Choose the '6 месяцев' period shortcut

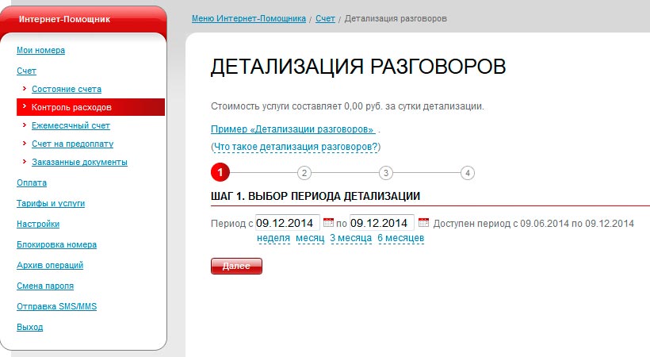(401, 238)
